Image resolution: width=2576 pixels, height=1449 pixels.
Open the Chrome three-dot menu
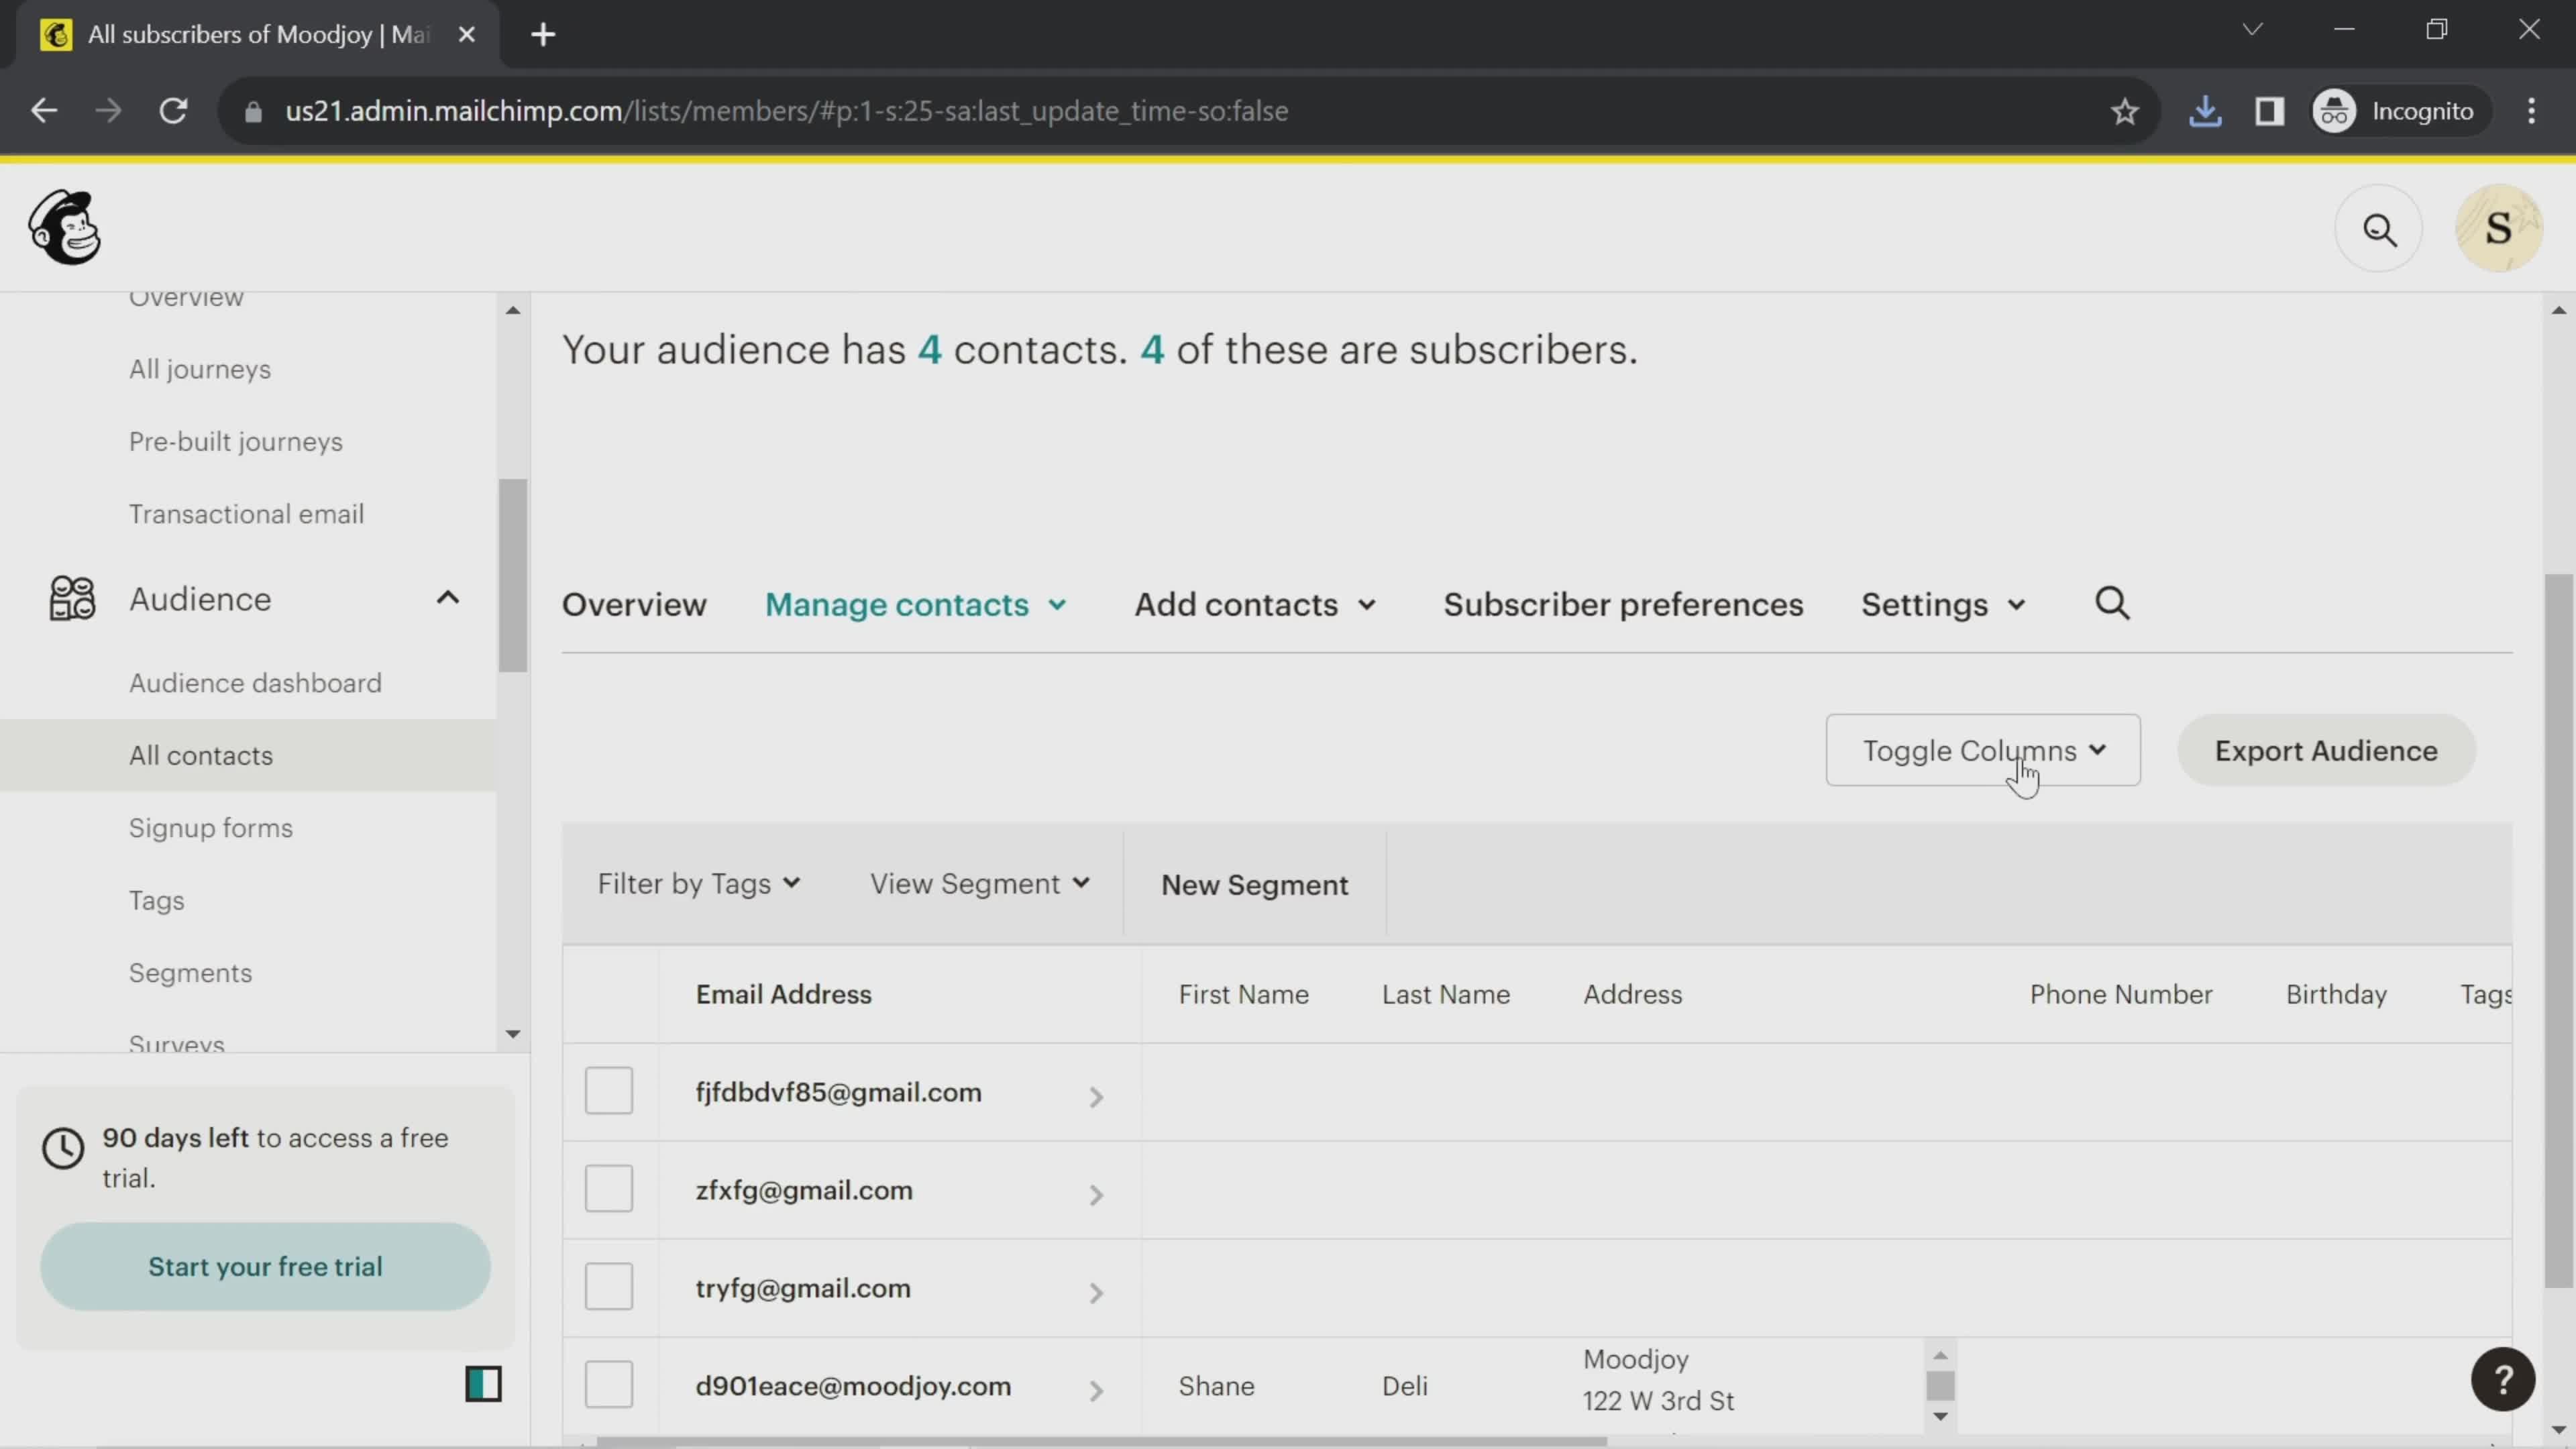click(x=2532, y=111)
